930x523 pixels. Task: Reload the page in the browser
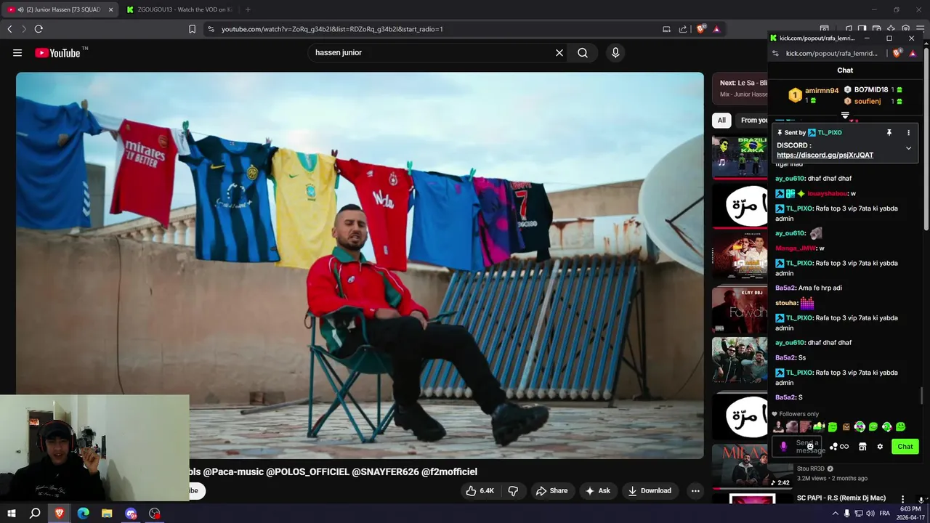pyautogui.click(x=39, y=29)
